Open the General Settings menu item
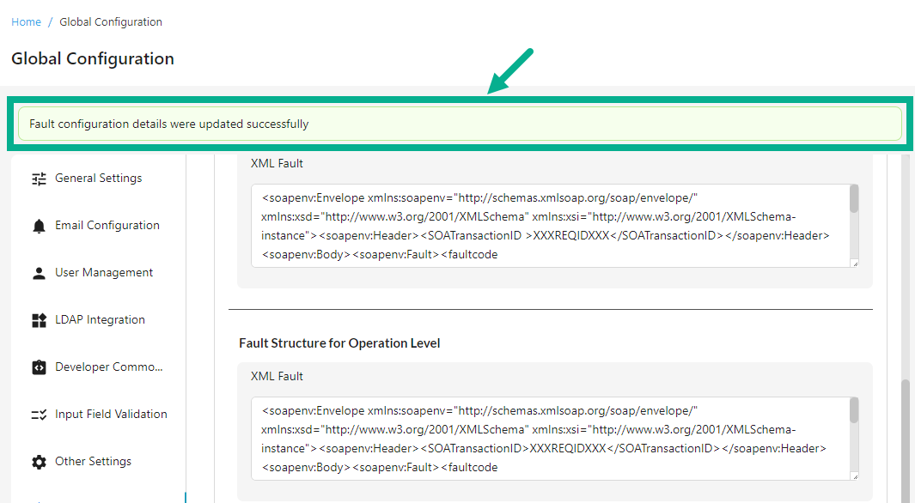The height and width of the screenshot is (503, 915). [x=98, y=179]
